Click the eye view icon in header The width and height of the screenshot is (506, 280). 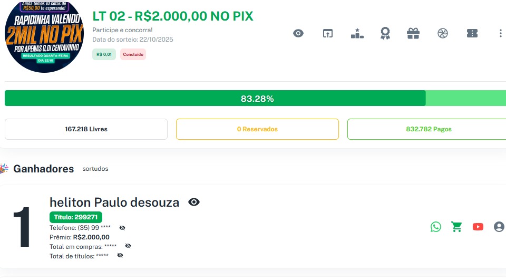pyautogui.click(x=298, y=33)
